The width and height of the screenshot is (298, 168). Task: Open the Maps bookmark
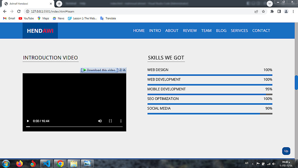[x=43, y=18]
